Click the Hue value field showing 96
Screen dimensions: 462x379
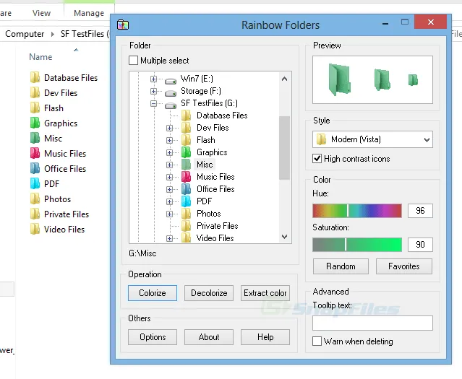(420, 211)
